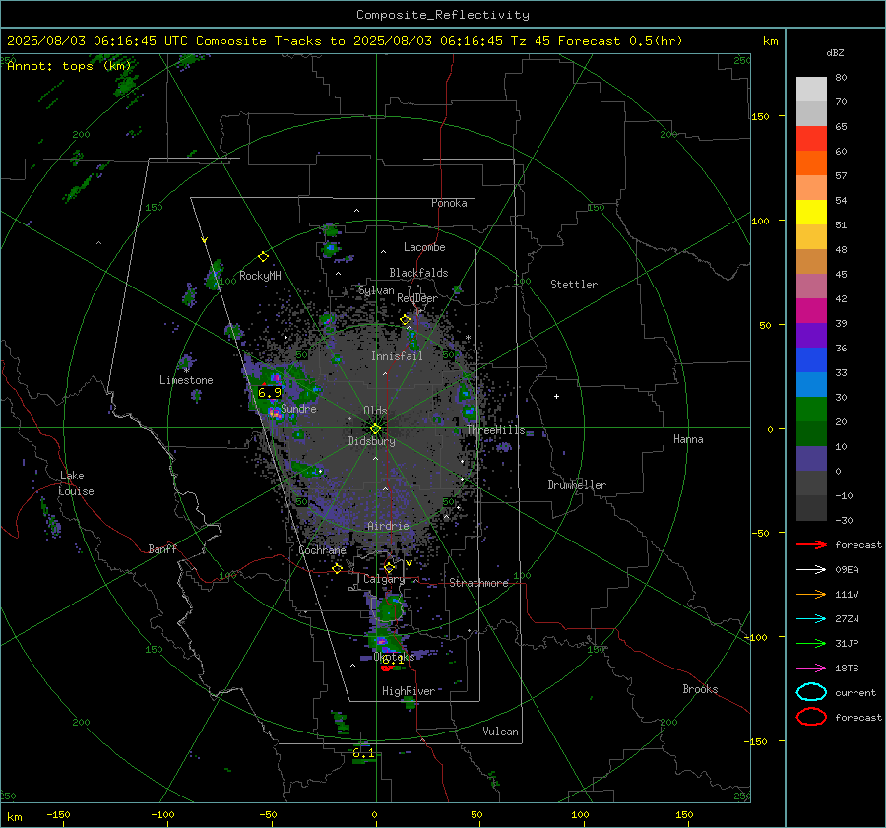The image size is (886, 828).
Task: Click the Cochrane label
Action: tap(322, 550)
